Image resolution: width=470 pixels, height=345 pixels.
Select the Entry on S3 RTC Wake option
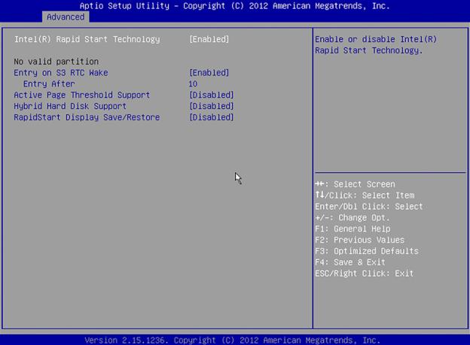[61, 73]
